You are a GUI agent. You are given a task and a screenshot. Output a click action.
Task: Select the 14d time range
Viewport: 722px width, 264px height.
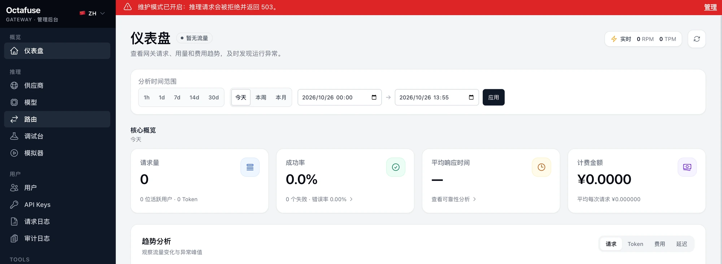coord(194,98)
